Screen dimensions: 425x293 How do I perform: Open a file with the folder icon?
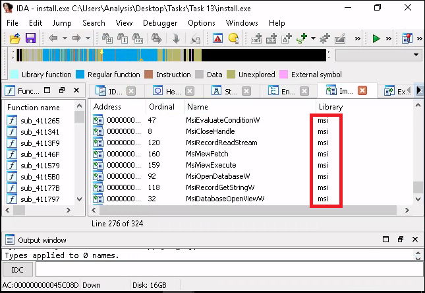15,38
